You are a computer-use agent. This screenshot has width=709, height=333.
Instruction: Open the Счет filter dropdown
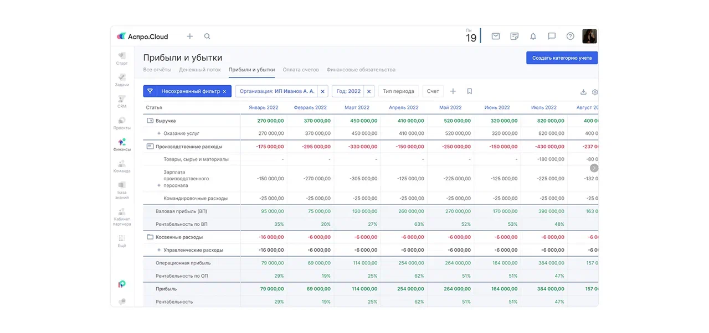pyautogui.click(x=433, y=91)
